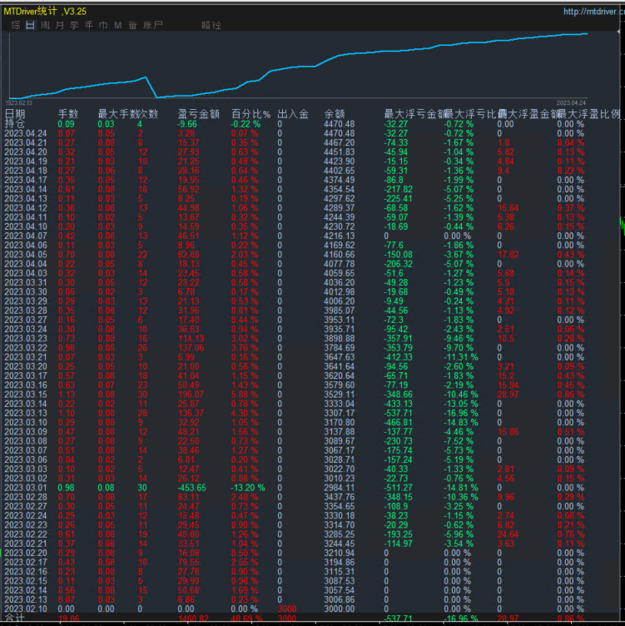625x626 pixels.
Task: Switch to the 账户 account tab
Action: coord(153,25)
